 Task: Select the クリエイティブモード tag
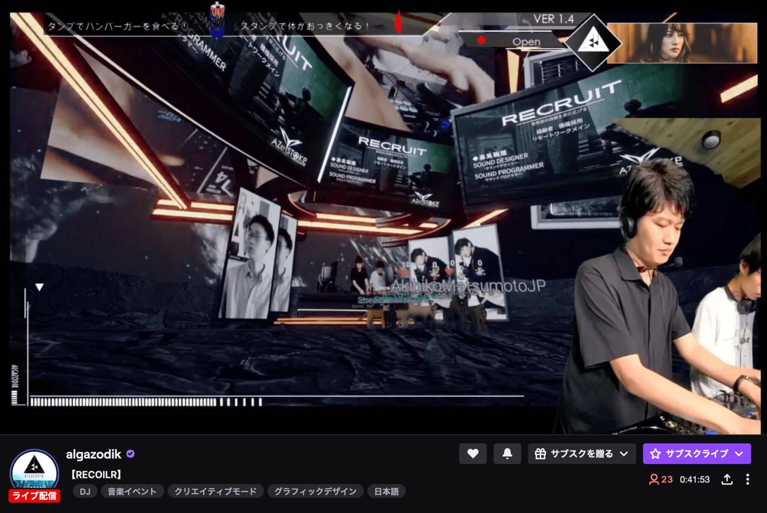pos(216,491)
